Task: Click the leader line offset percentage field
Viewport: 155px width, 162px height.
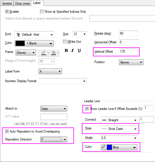Action: tap(149, 108)
